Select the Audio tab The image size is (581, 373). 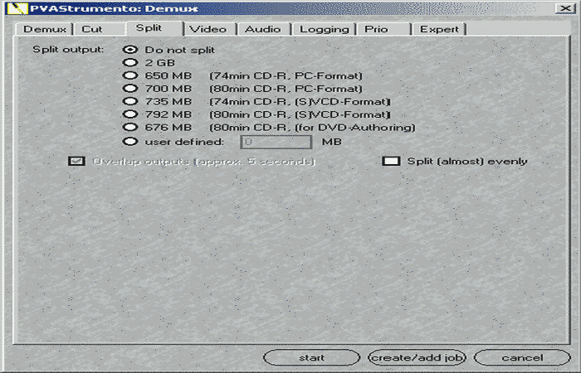tap(262, 29)
